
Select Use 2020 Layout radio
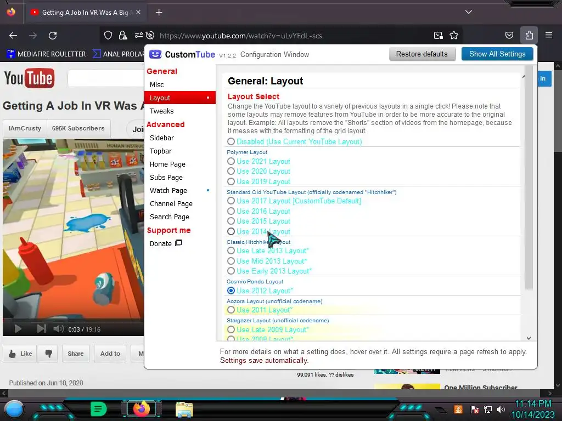pyautogui.click(x=231, y=172)
